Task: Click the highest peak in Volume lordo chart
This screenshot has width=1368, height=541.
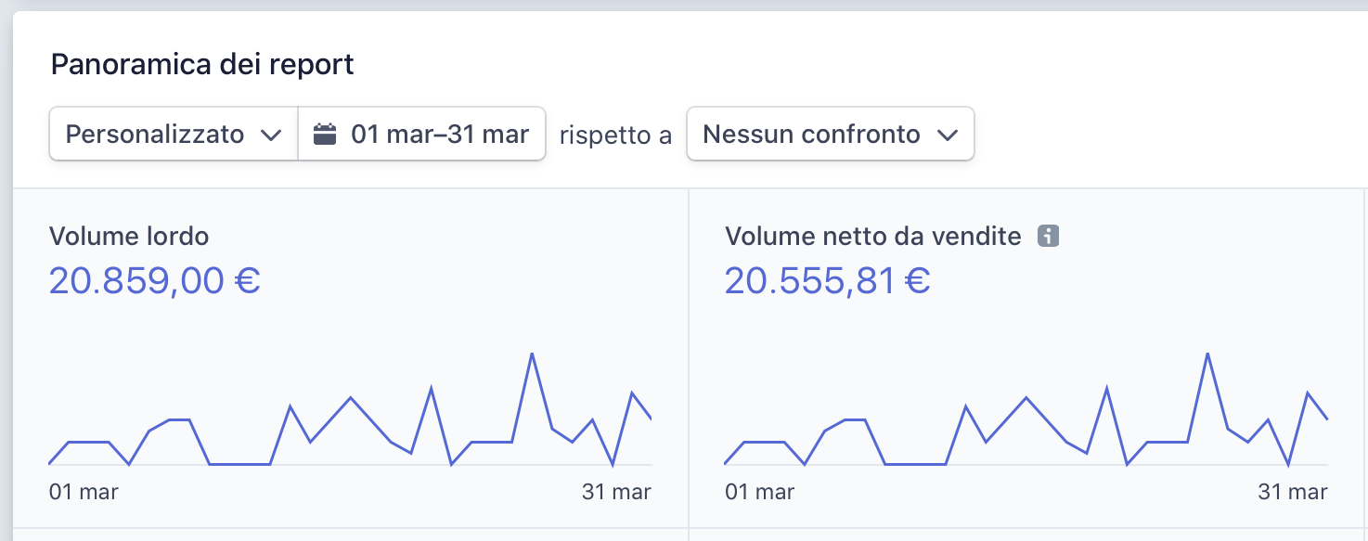Action: 532,354
